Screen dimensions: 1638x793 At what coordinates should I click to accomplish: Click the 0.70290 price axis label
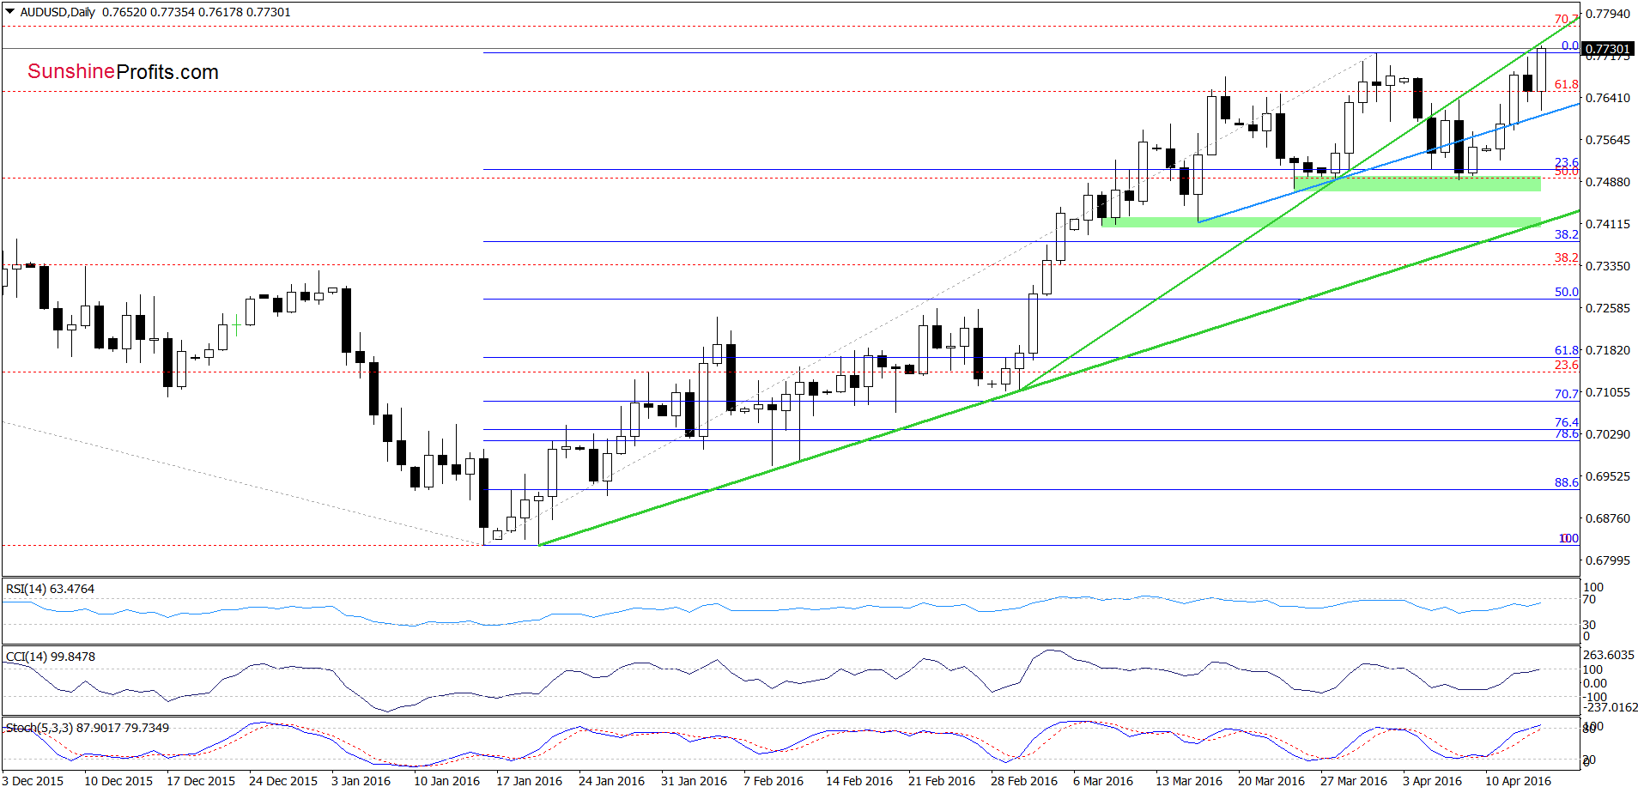tap(1607, 434)
